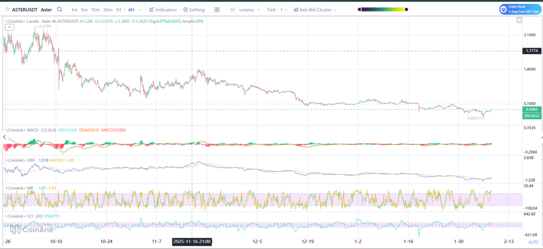
Task: Open the uname template dropdown
Action: [250, 10]
